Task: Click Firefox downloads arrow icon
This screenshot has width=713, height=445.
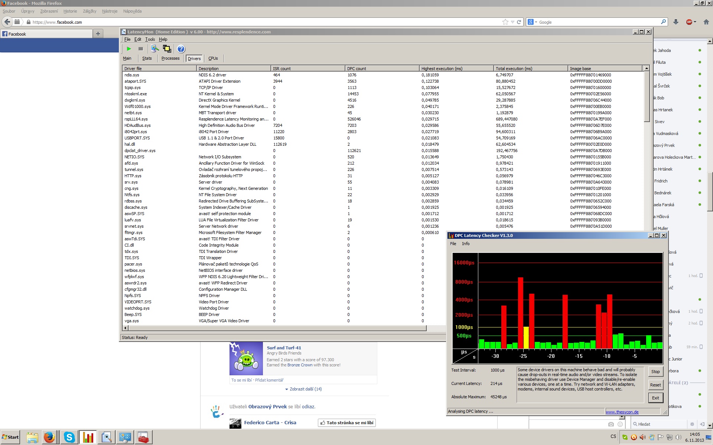Action: pos(676,22)
